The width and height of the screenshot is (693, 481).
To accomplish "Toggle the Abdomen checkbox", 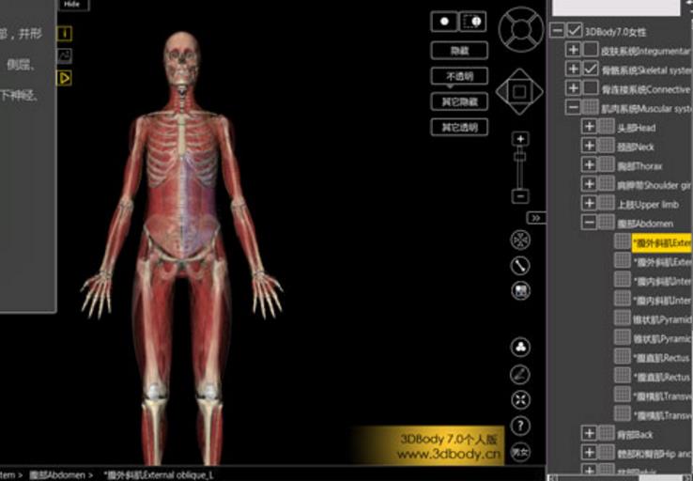I will (x=607, y=222).
